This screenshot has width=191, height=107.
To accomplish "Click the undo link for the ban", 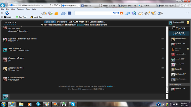I will pyautogui.click(x=110, y=86).
